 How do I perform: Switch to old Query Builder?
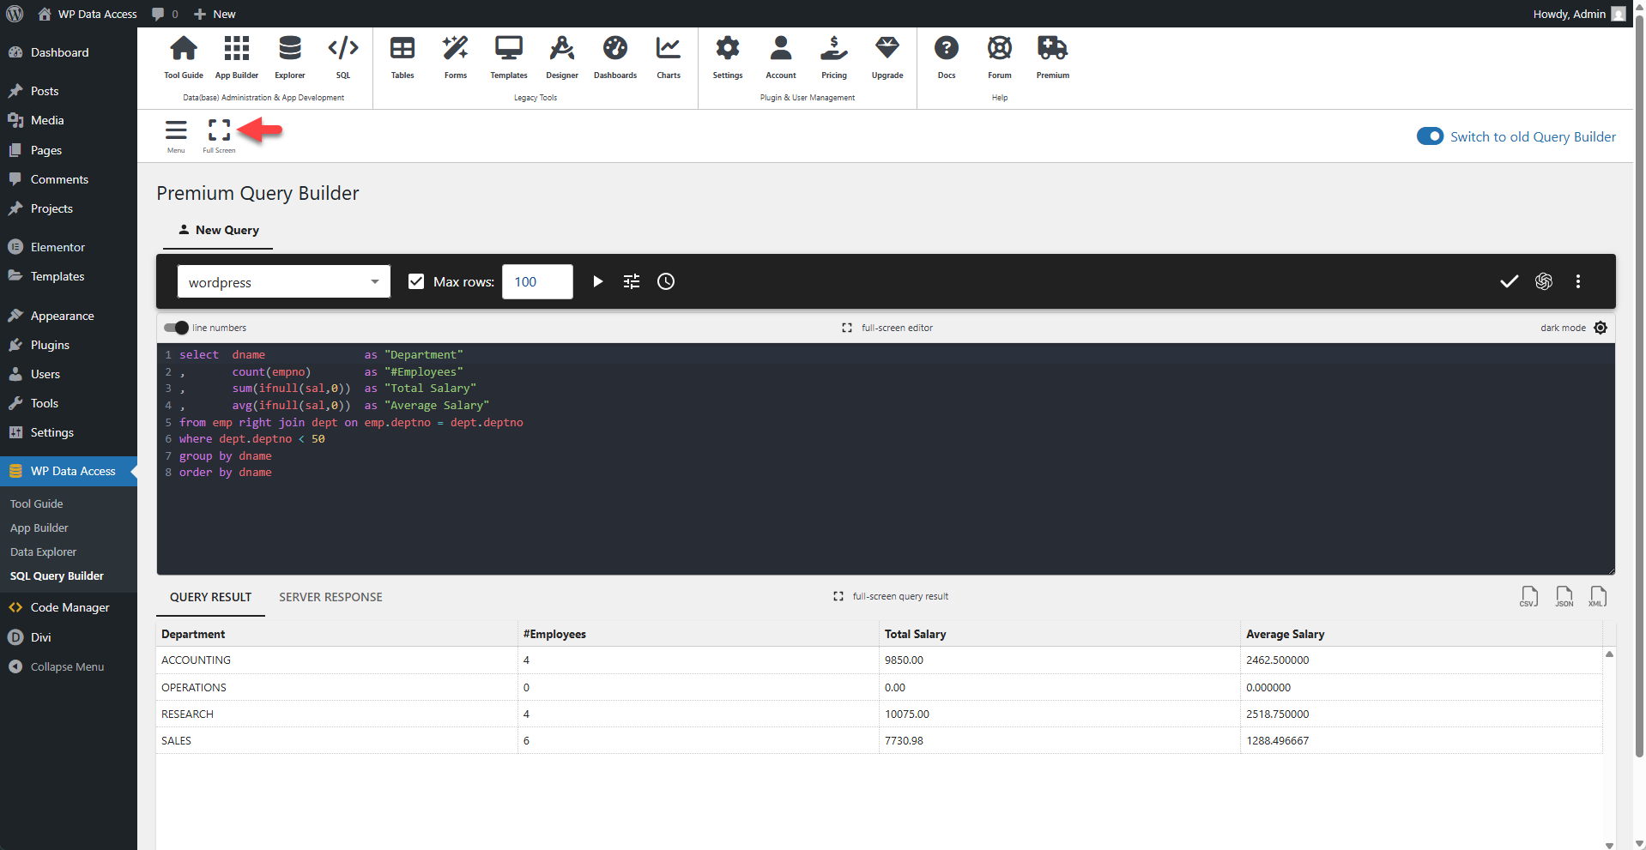(1429, 136)
